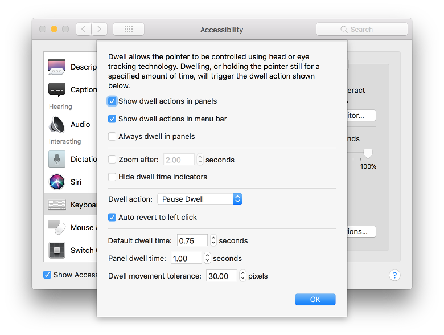Viewport: 444px width, 335px height.
Task: Click the slider thumb at 100%
Action: pyautogui.click(x=368, y=154)
